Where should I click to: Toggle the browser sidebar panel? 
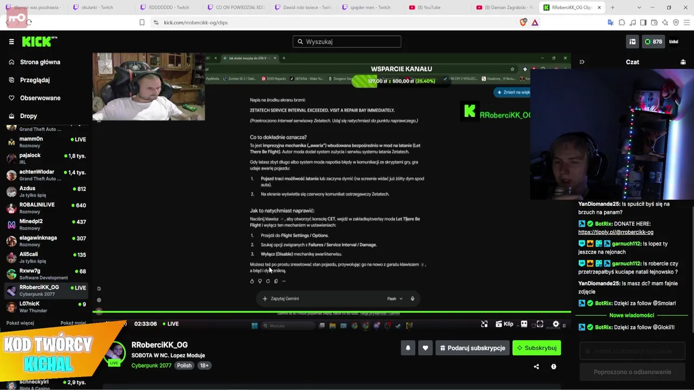pos(643,23)
